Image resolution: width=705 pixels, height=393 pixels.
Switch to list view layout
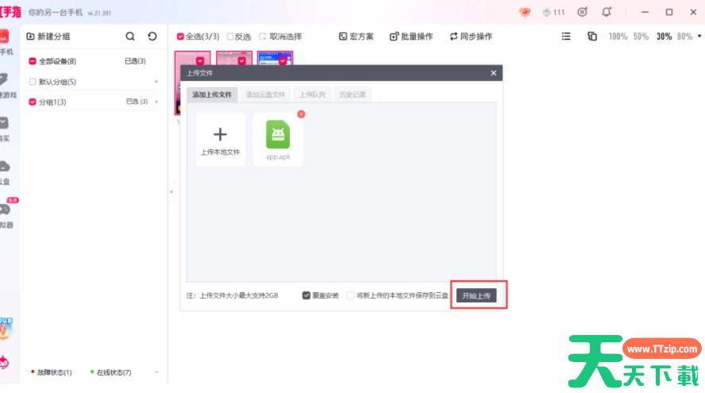click(566, 37)
